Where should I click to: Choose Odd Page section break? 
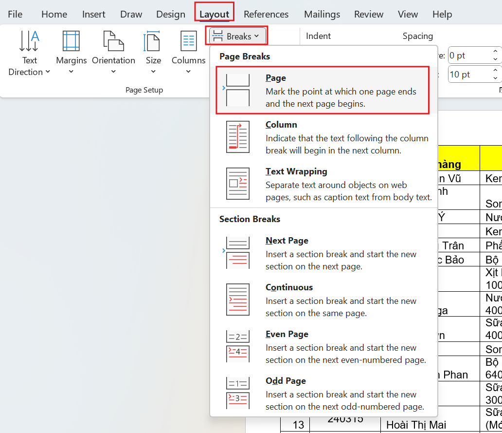(x=323, y=393)
